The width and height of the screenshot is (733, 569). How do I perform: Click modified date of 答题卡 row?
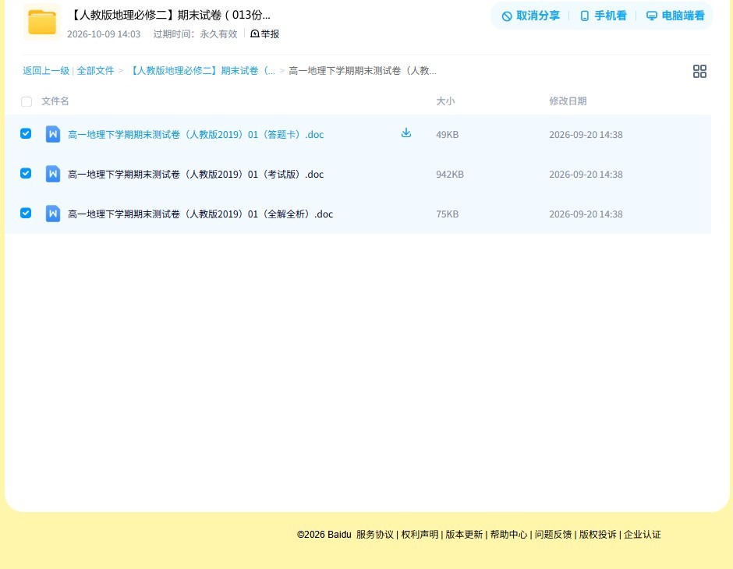[x=586, y=135]
